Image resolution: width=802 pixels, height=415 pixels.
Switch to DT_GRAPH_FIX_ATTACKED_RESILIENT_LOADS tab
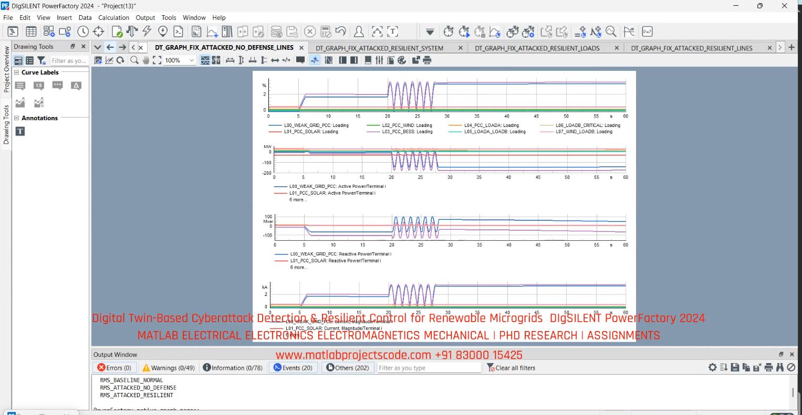(537, 48)
